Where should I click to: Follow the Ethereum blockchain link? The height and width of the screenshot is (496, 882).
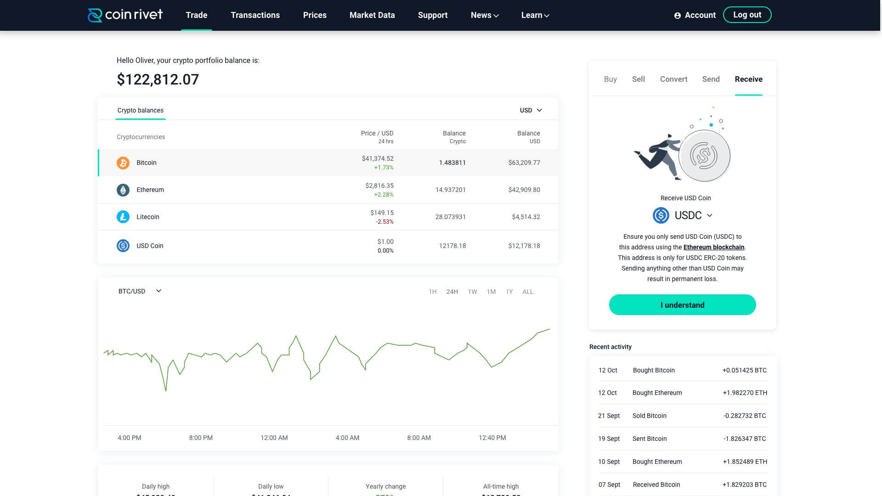click(713, 247)
